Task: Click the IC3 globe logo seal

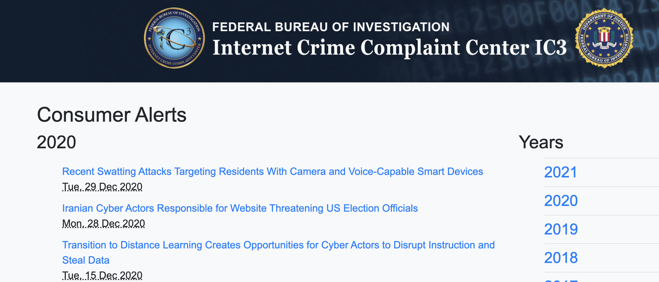Action: [x=174, y=38]
